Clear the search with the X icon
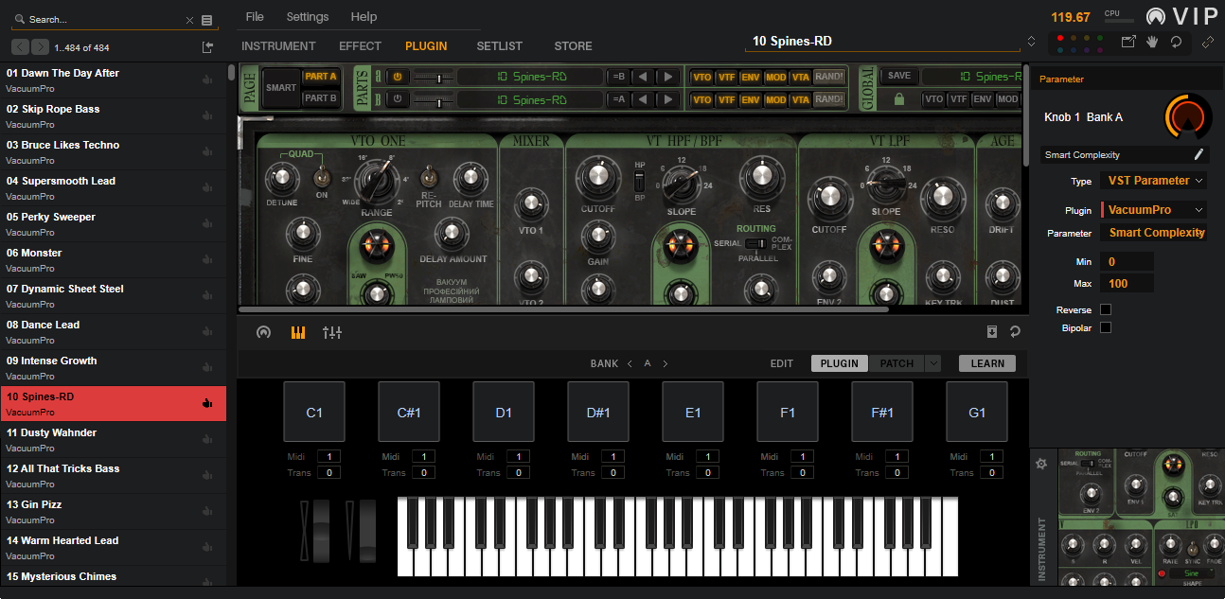Image resolution: width=1225 pixels, height=599 pixels. pyautogui.click(x=189, y=20)
